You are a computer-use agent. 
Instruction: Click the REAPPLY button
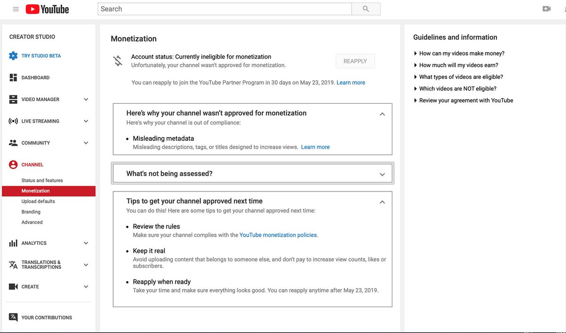[x=355, y=61]
